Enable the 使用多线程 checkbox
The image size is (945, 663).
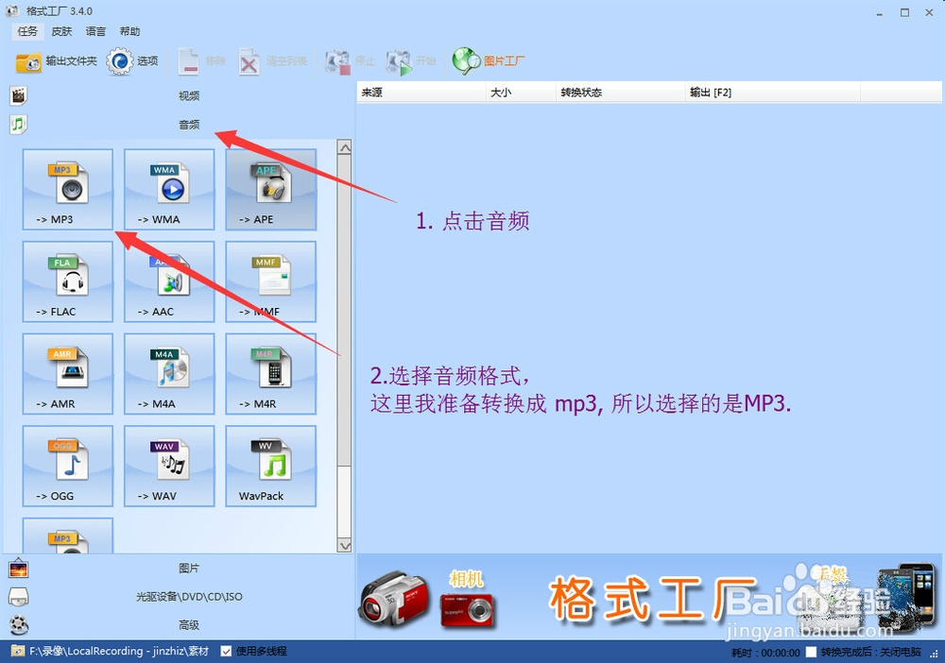(x=225, y=651)
